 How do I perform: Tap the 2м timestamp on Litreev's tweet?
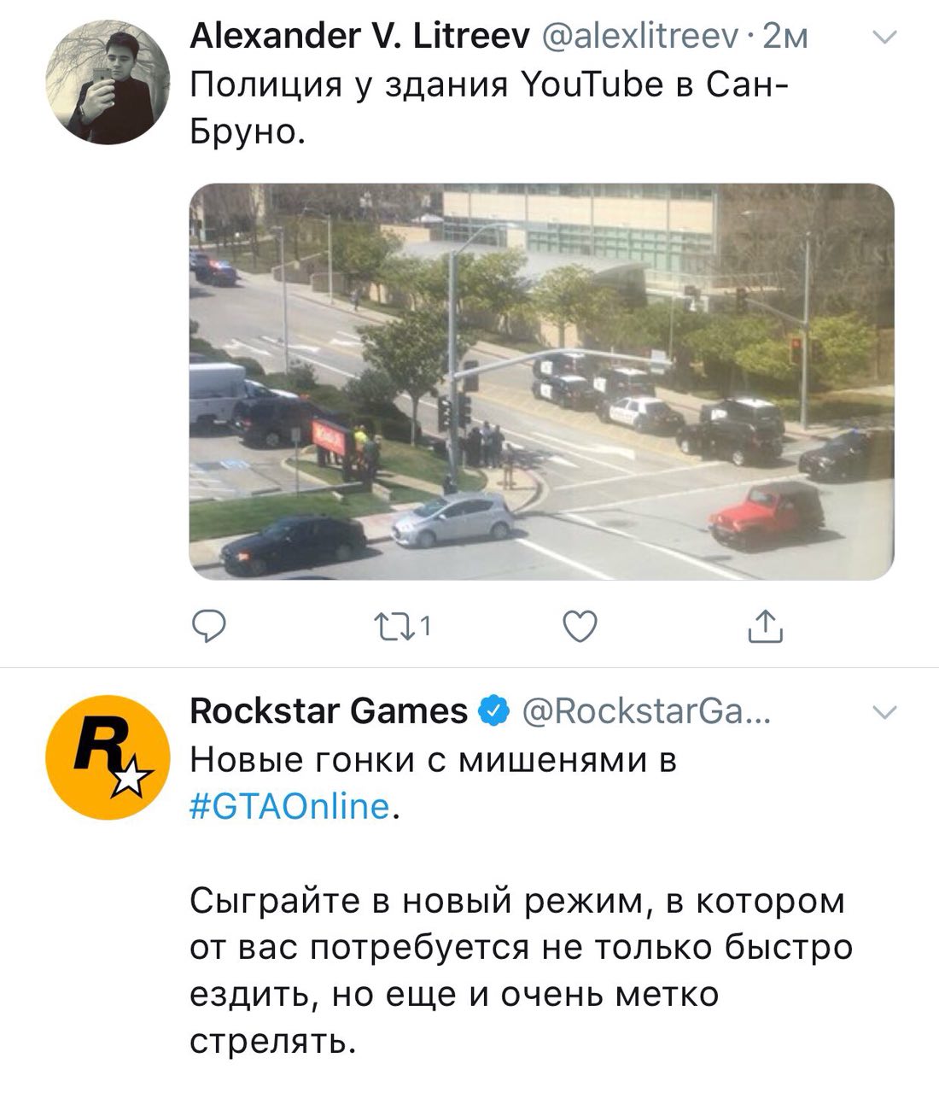pos(784,37)
